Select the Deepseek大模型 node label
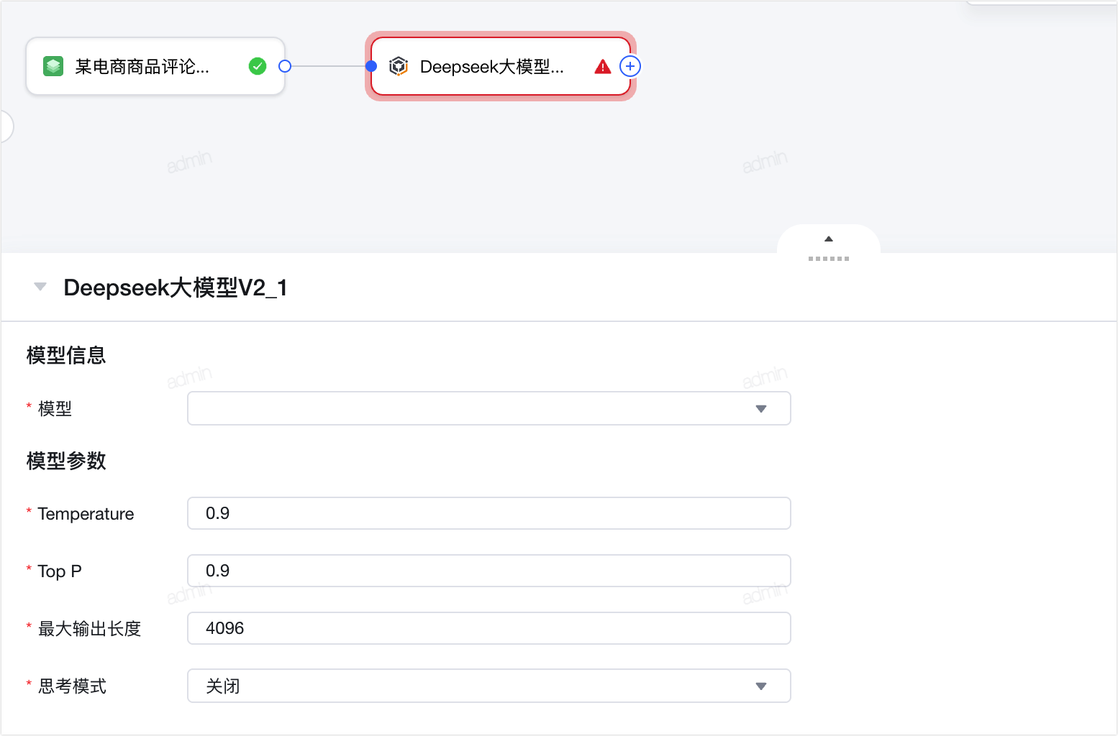The height and width of the screenshot is (736, 1118). 492,67
